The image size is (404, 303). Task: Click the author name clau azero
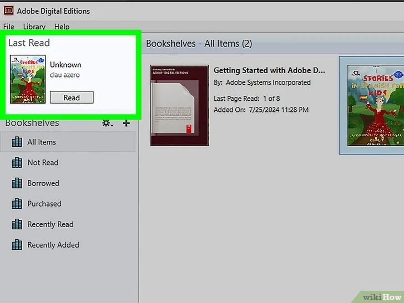(65, 75)
